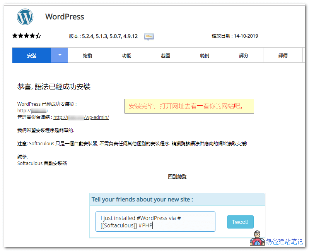Switch to the 評分 tab
Viewport: 309px width, 251px height.
pos(244,55)
